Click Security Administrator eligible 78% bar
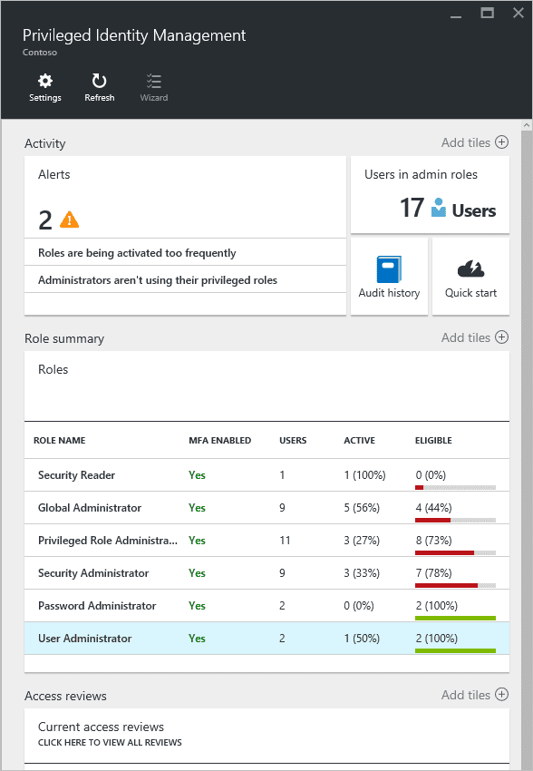This screenshot has width=533, height=771. 455,586
